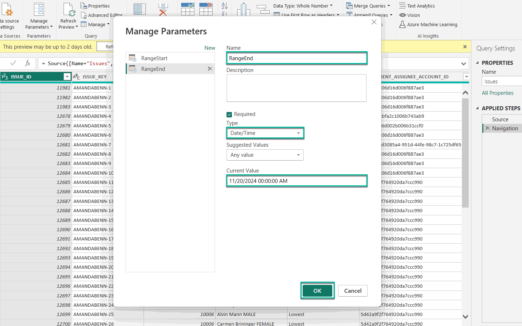
Task: Click the Vision eye icon
Action: [x=403, y=15]
